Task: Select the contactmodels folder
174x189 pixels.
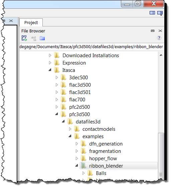Action: coord(99,129)
